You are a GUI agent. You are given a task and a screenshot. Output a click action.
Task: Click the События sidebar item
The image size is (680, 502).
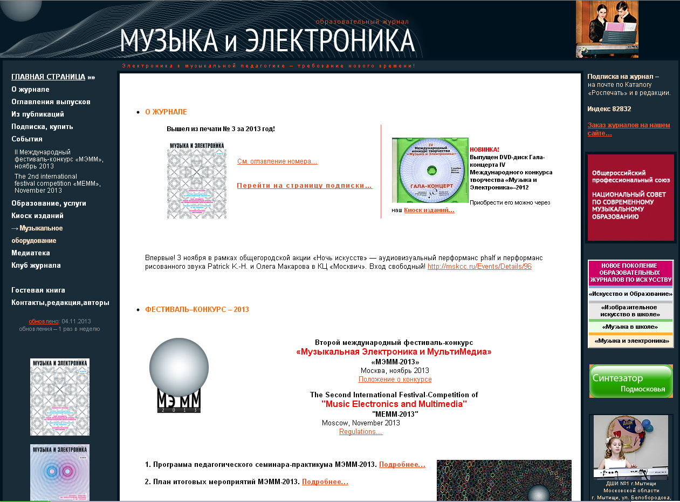click(x=27, y=139)
